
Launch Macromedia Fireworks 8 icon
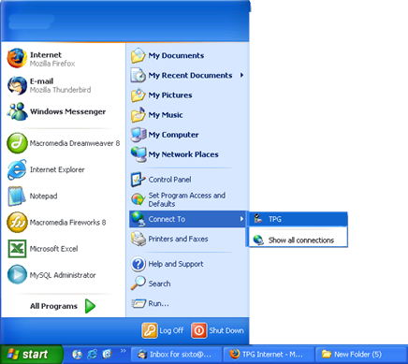17,223
